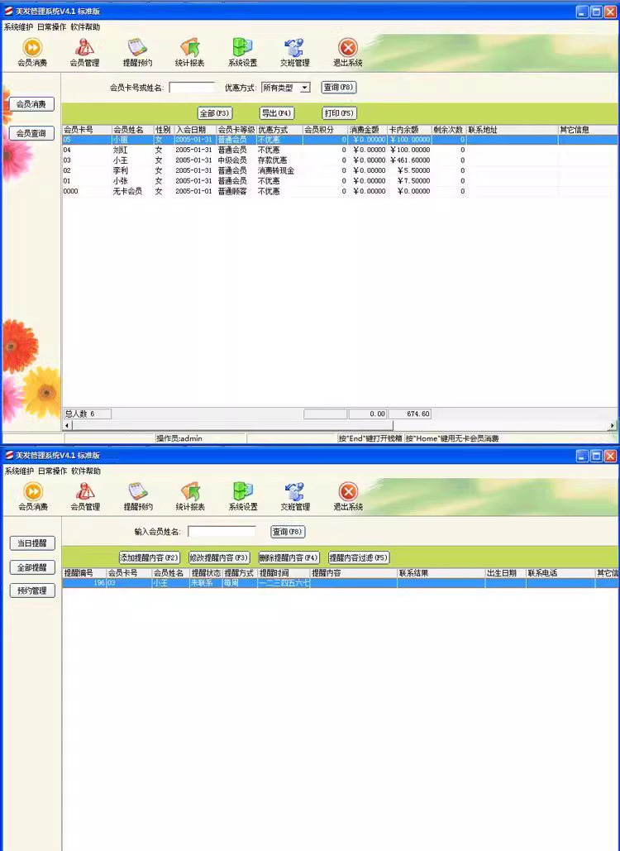
Task: Click the horizontal scrollbar in member list
Action: 231,425
